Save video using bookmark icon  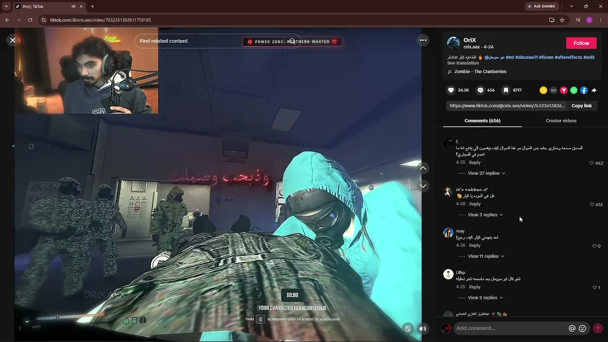506,90
